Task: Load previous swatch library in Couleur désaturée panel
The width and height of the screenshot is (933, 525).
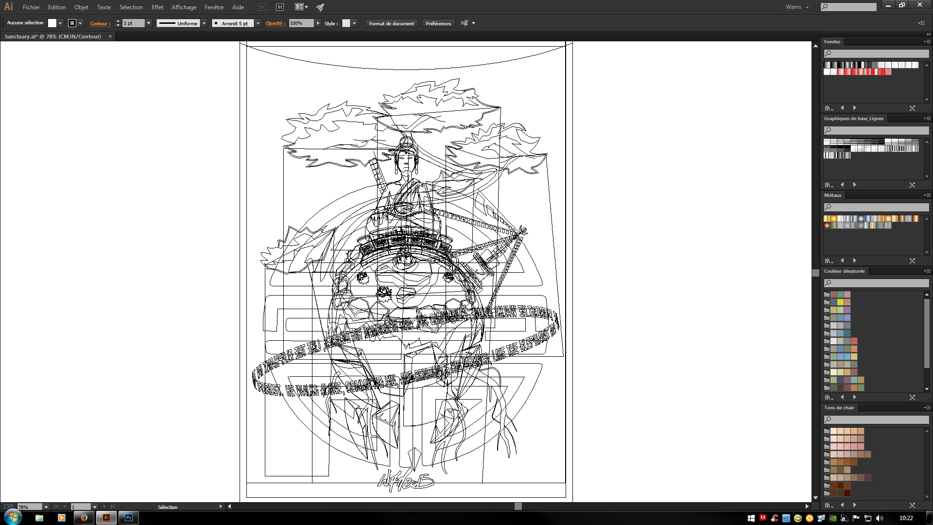Action: (x=842, y=397)
